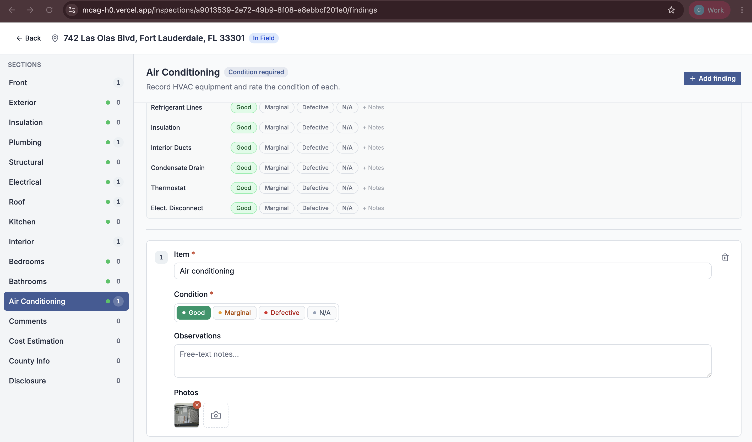The width and height of the screenshot is (752, 442).
Task: Open the Plumbing section
Action: 66,142
